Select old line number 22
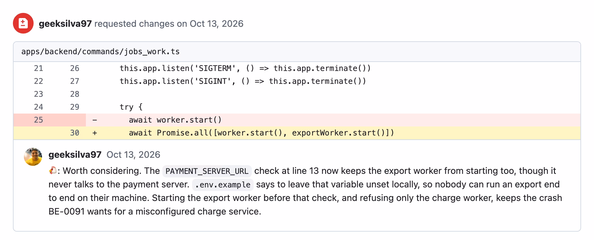The height and width of the screenshot is (240, 594). click(38, 81)
